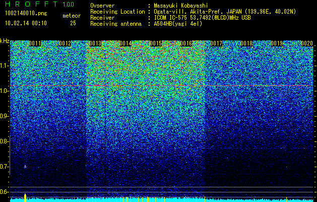Click the tall yellow echo bar under 0011
The width and height of the screenshot is (317, 202).
(25, 198)
